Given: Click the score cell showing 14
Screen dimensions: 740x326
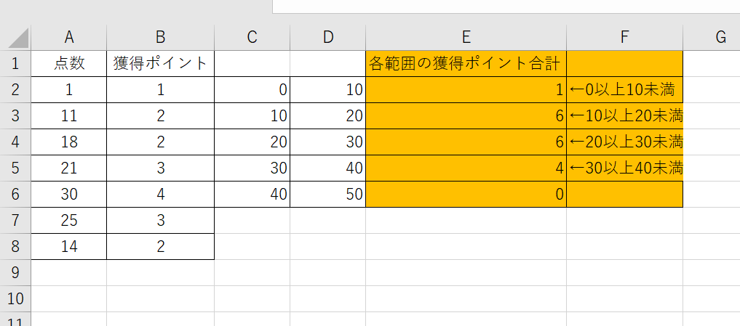Looking at the screenshot, I should [70, 246].
